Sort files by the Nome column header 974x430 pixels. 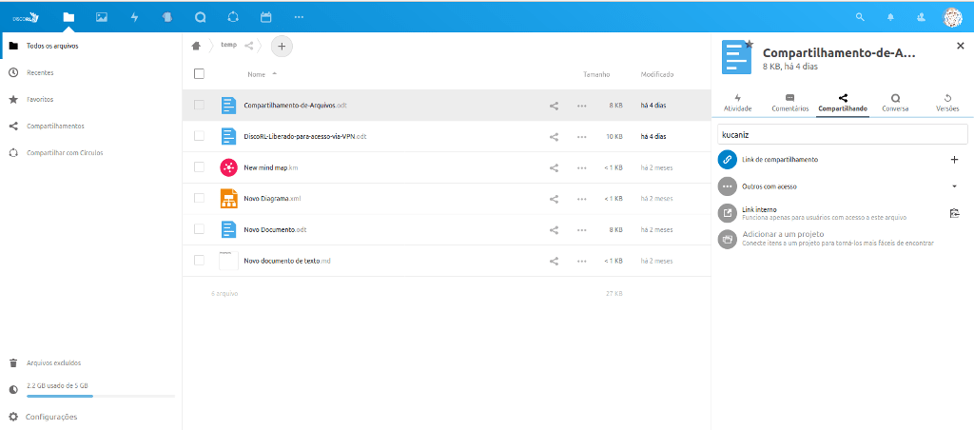[x=256, y=74]
